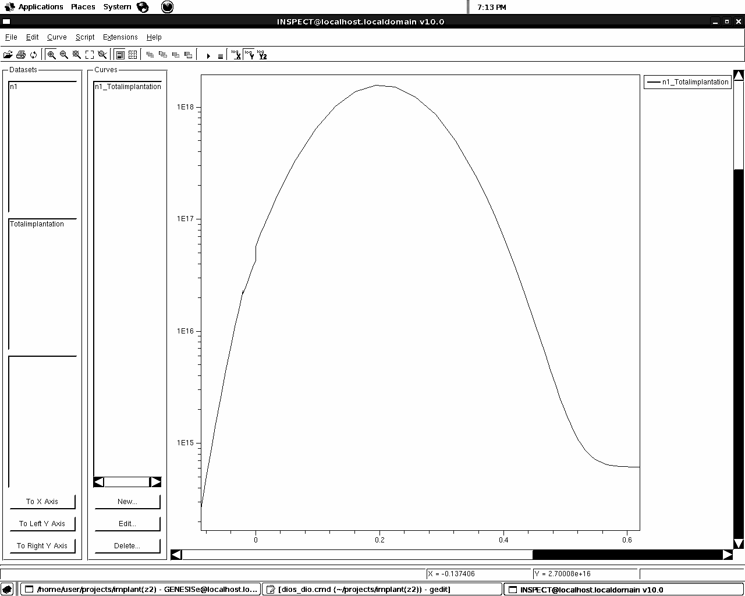Open the Extensions menu

(x=120, y=37)
